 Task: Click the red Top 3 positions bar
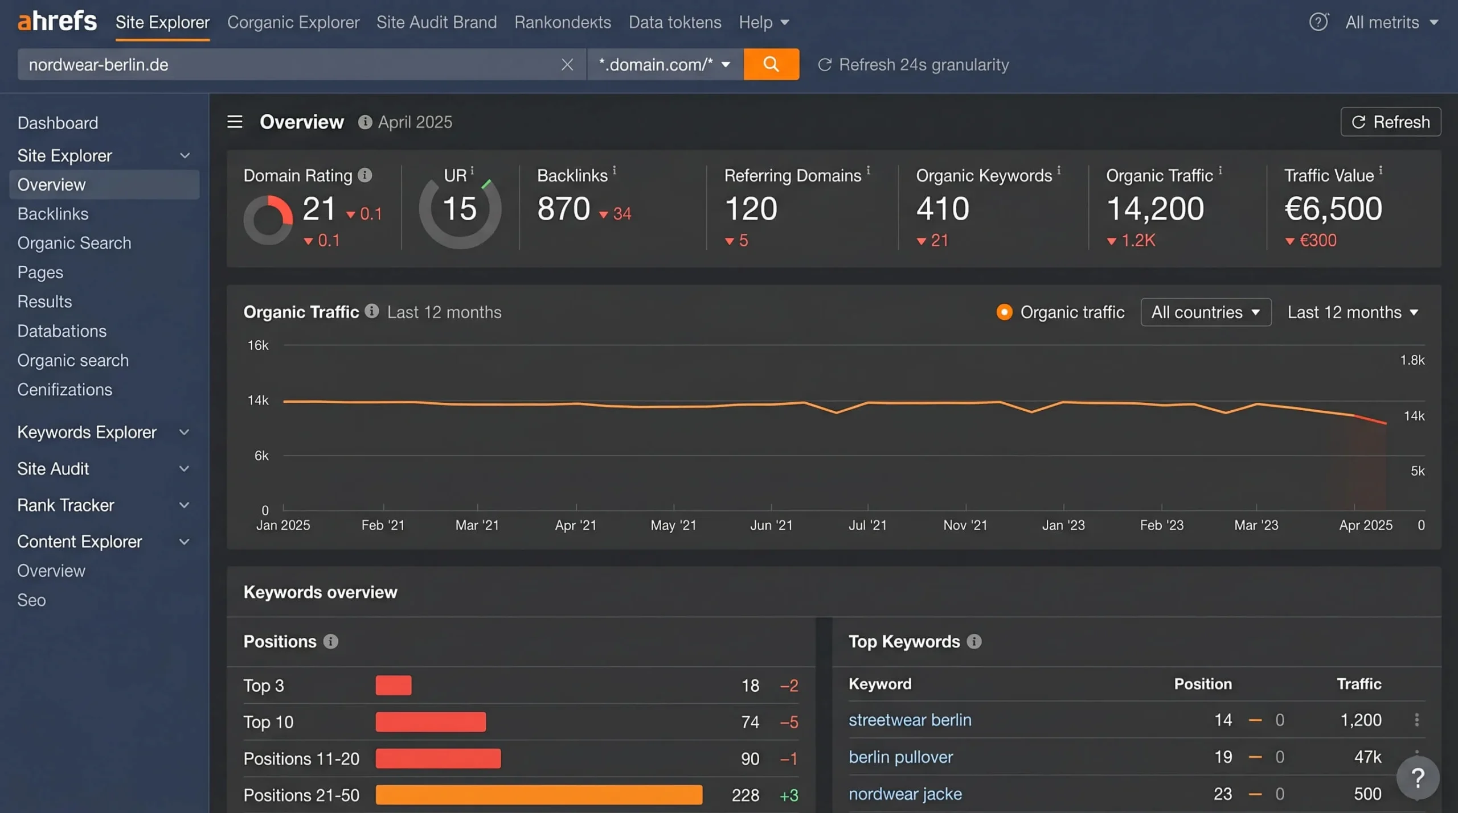tap(394, 685)
